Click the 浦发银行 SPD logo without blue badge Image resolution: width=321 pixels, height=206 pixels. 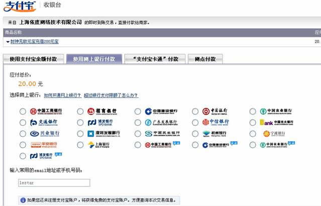click(x=100, y=123)
